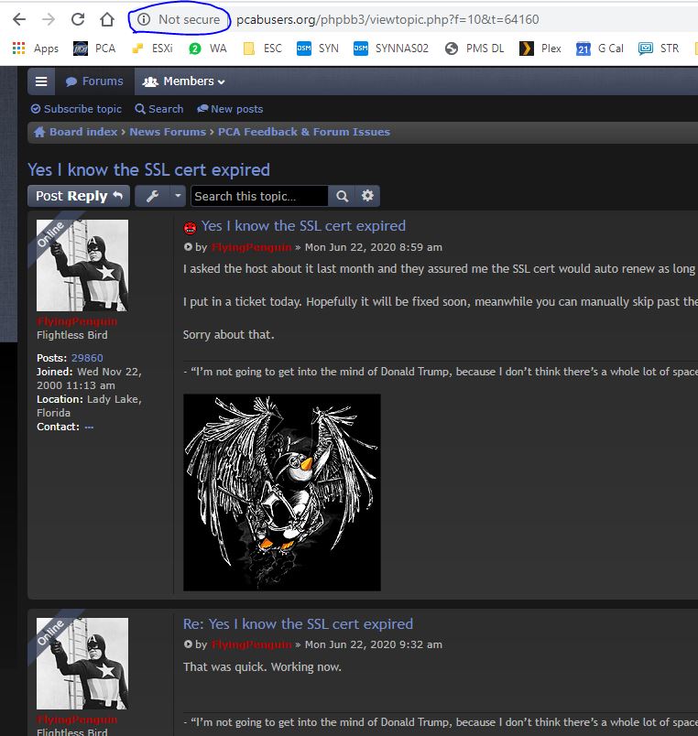The height and width of the screenshot is (736, 698).
Task: Expand the Contact options icon for FlyingPenguin
Action: point(89,428)
